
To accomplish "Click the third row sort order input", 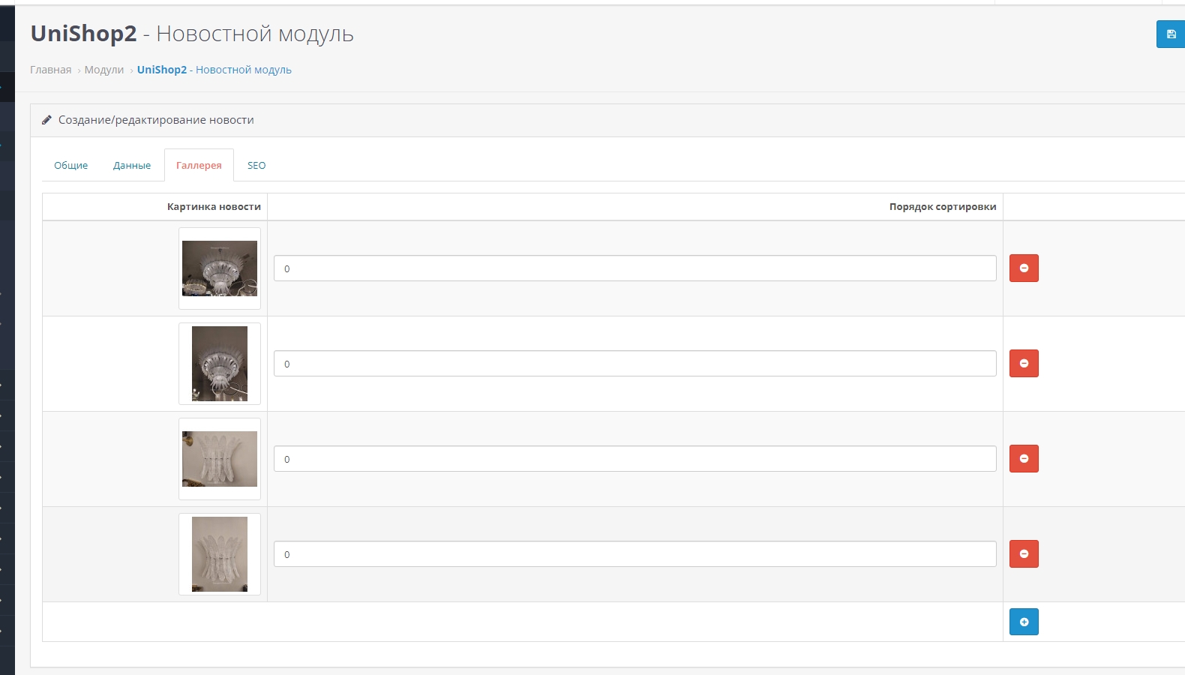I will click(634, 459).
